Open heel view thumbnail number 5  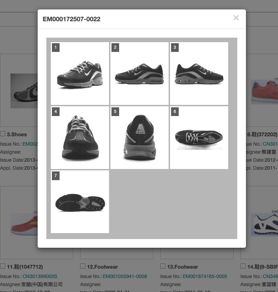pyautogui.click(x=139, y=138)
